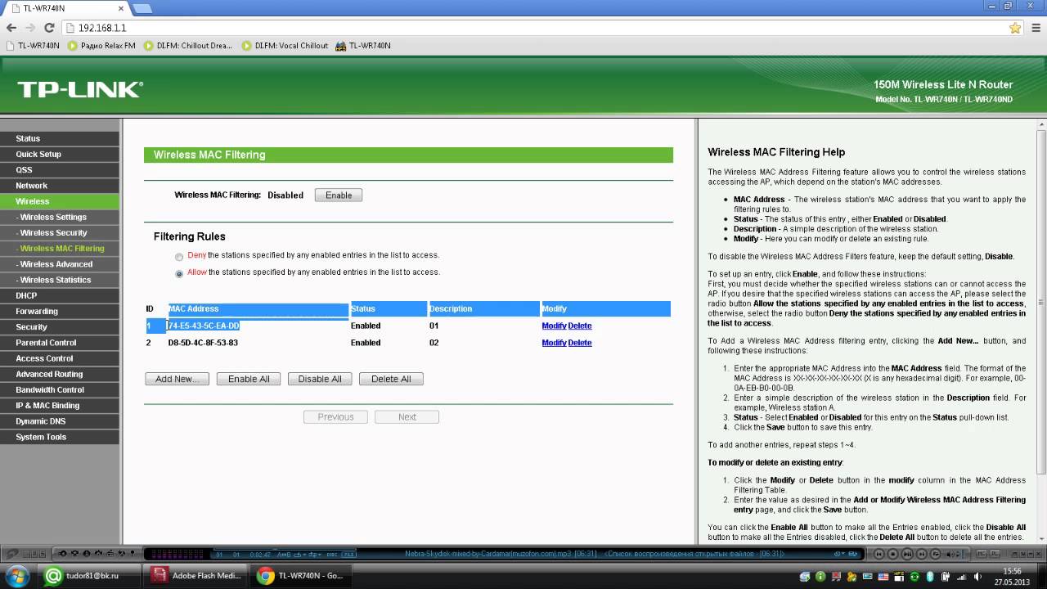Open Dynamic DNS menu
This screenshot has width=1047, height=589.
tap(60, 421)
